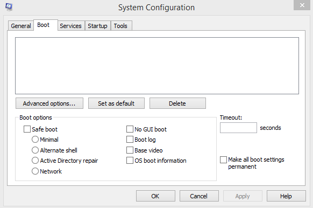Check the No GUI boot option
Image resolution: width=313 pixels, height=208 pixels.
(x=130, y=129)
